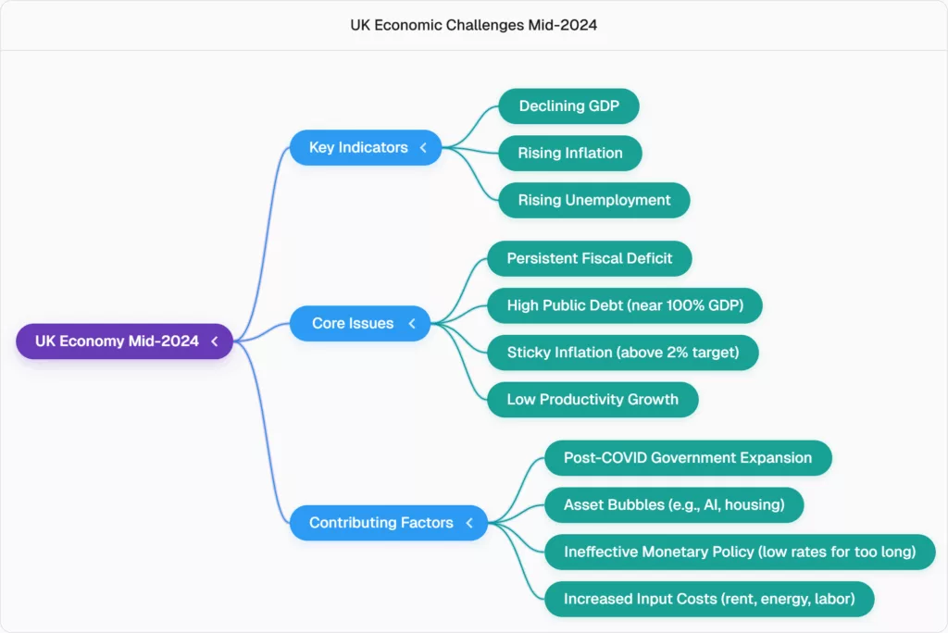Select the Post-COVID Government Expansion node
948x633 pixels.
tap(687, 458)
